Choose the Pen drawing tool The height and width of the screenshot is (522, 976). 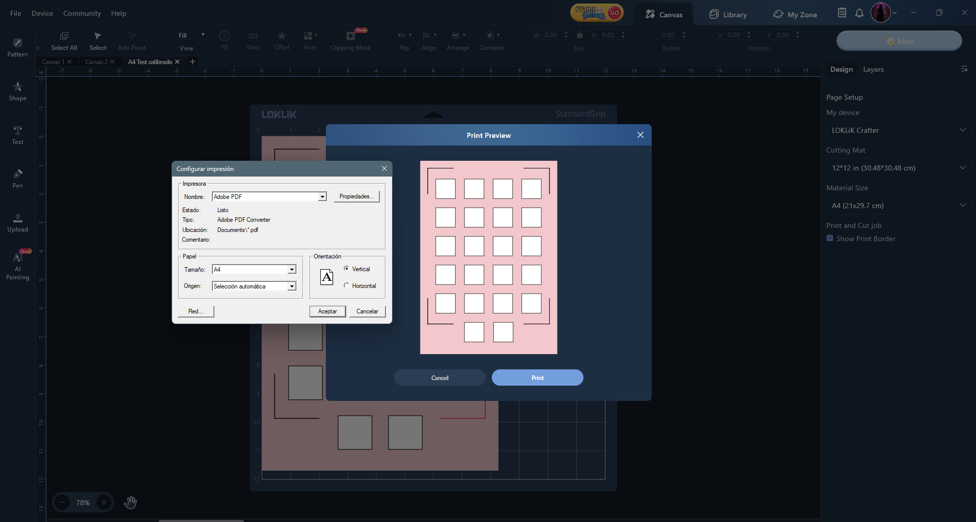[x=17, y=179]
